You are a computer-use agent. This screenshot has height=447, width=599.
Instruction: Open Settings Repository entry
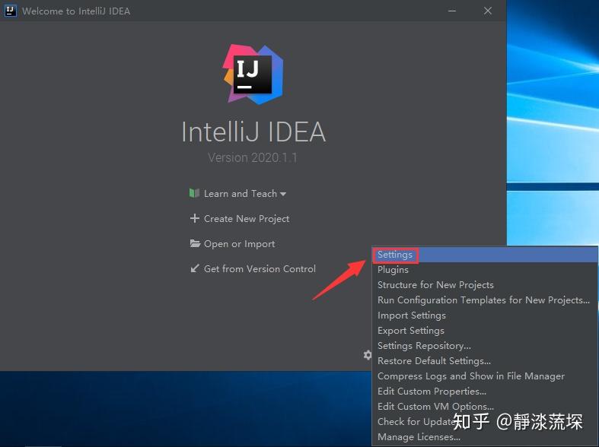[484, 346]
